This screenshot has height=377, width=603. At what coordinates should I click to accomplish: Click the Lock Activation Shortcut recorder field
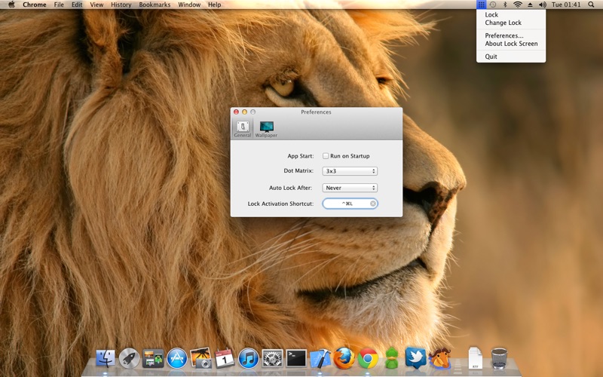click(347, 204)
